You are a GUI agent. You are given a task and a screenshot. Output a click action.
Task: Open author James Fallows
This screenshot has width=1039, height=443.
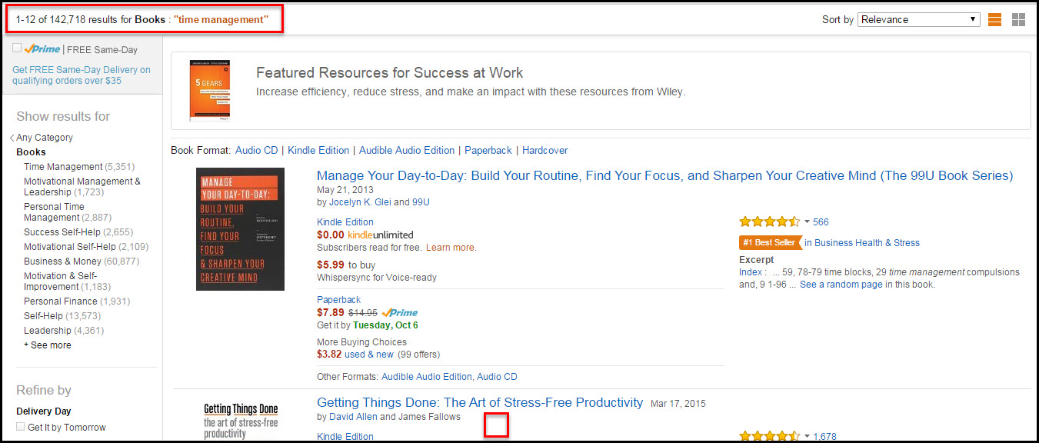coord(429,417)
